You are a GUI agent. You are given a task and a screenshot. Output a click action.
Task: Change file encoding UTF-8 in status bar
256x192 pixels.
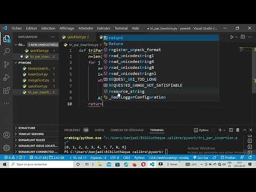click(115, 157)
